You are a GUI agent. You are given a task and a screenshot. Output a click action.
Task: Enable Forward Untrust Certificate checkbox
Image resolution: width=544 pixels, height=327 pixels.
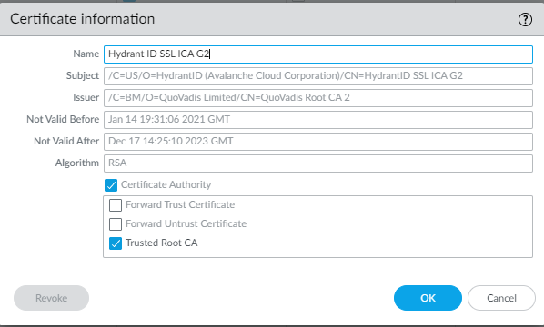tap(116, 224)
